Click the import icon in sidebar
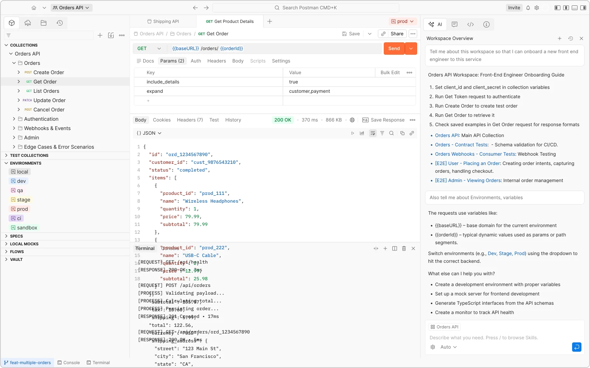Image resolution: width=590 pixels, height=368 pixels. pos(111,35)
